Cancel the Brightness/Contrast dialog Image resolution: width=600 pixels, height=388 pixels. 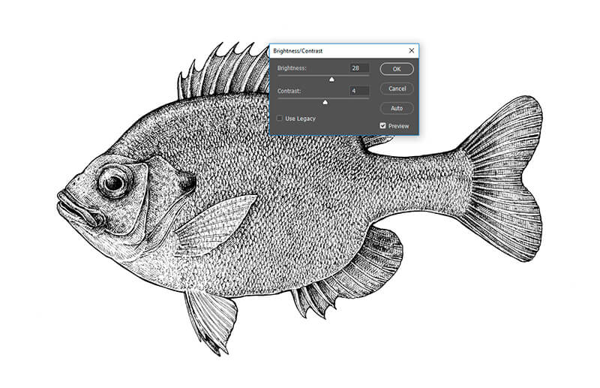point(397,89)
